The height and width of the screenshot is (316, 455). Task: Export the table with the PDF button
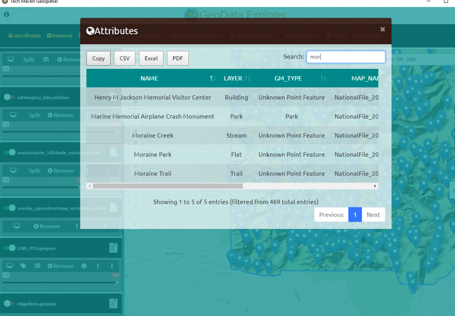pos(178,58)
